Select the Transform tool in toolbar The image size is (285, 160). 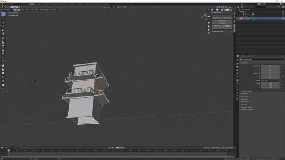point(3,34)
